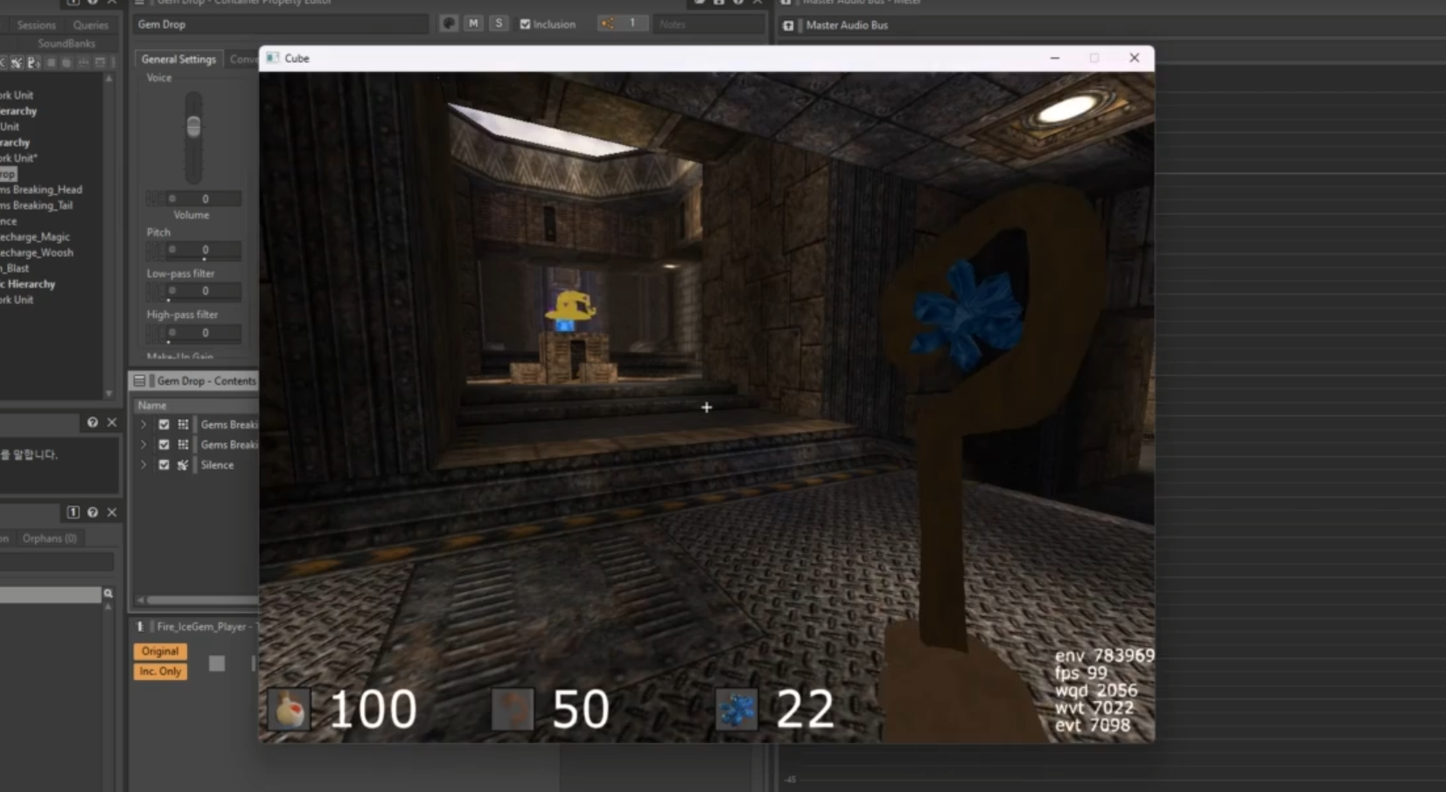Select the Music Hierarchy tree item
This screenshot has width=1446, height=792.
(x=28, y=284)
